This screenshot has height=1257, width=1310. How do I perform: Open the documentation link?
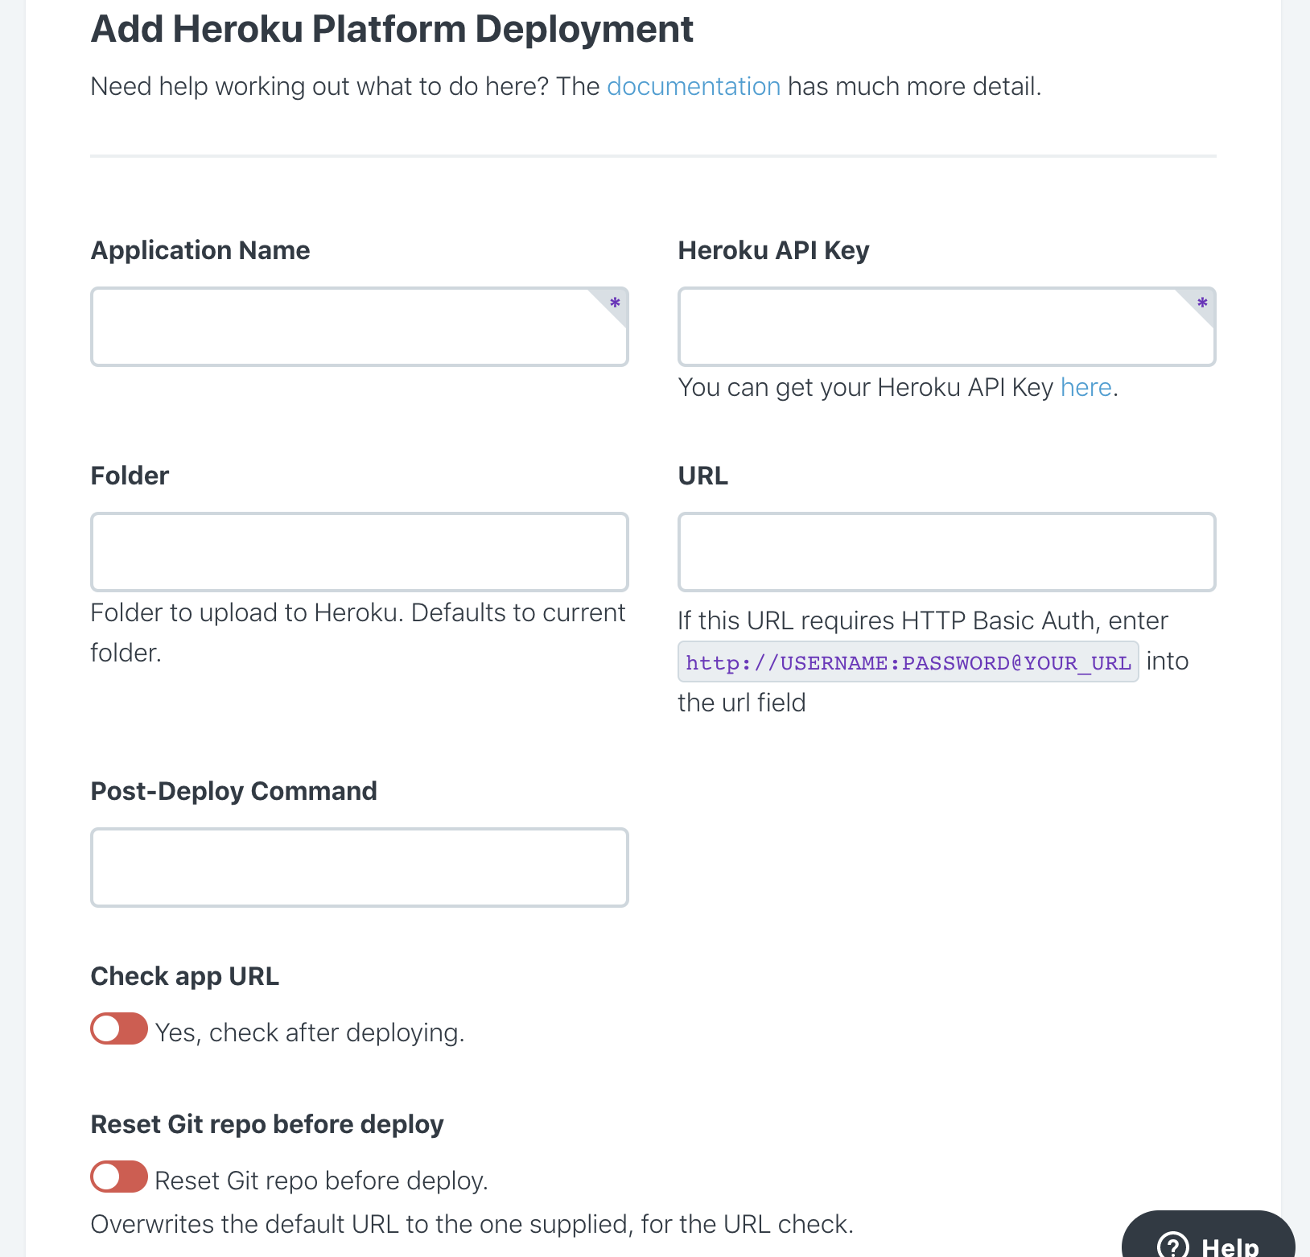pyautogui.click(x=694, y=86)
